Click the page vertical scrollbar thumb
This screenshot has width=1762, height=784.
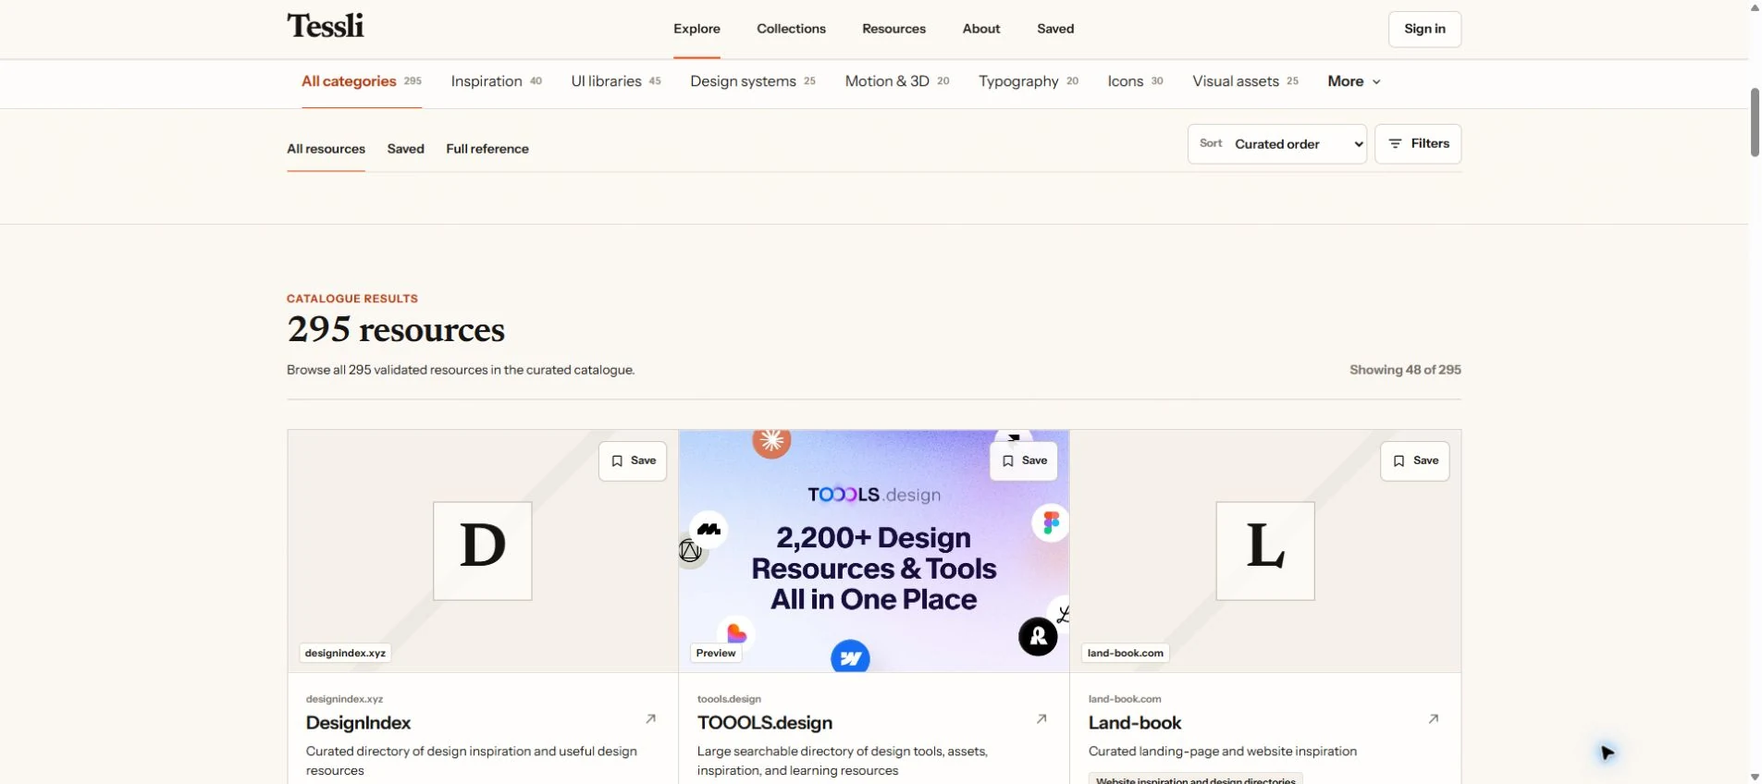1755,123
